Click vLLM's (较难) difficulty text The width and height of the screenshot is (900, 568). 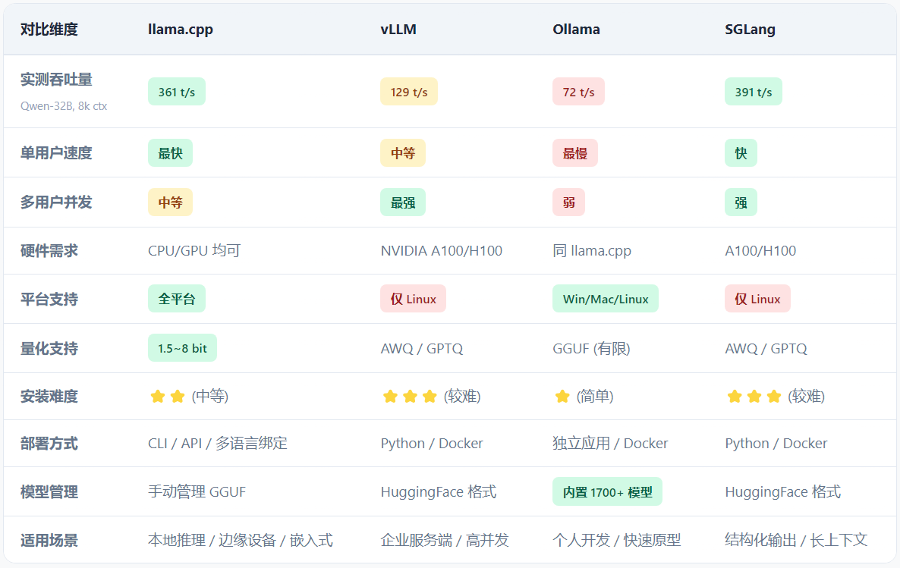462,397
